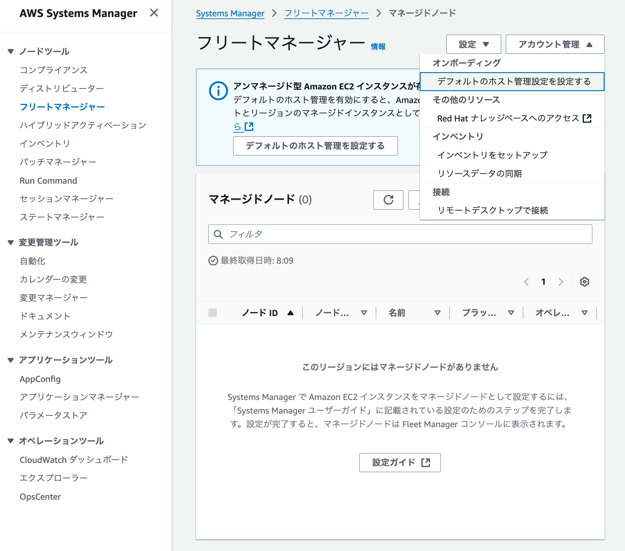
Task: Open フリートマネージャー in sidebar
Action: (x=62, y=107)
